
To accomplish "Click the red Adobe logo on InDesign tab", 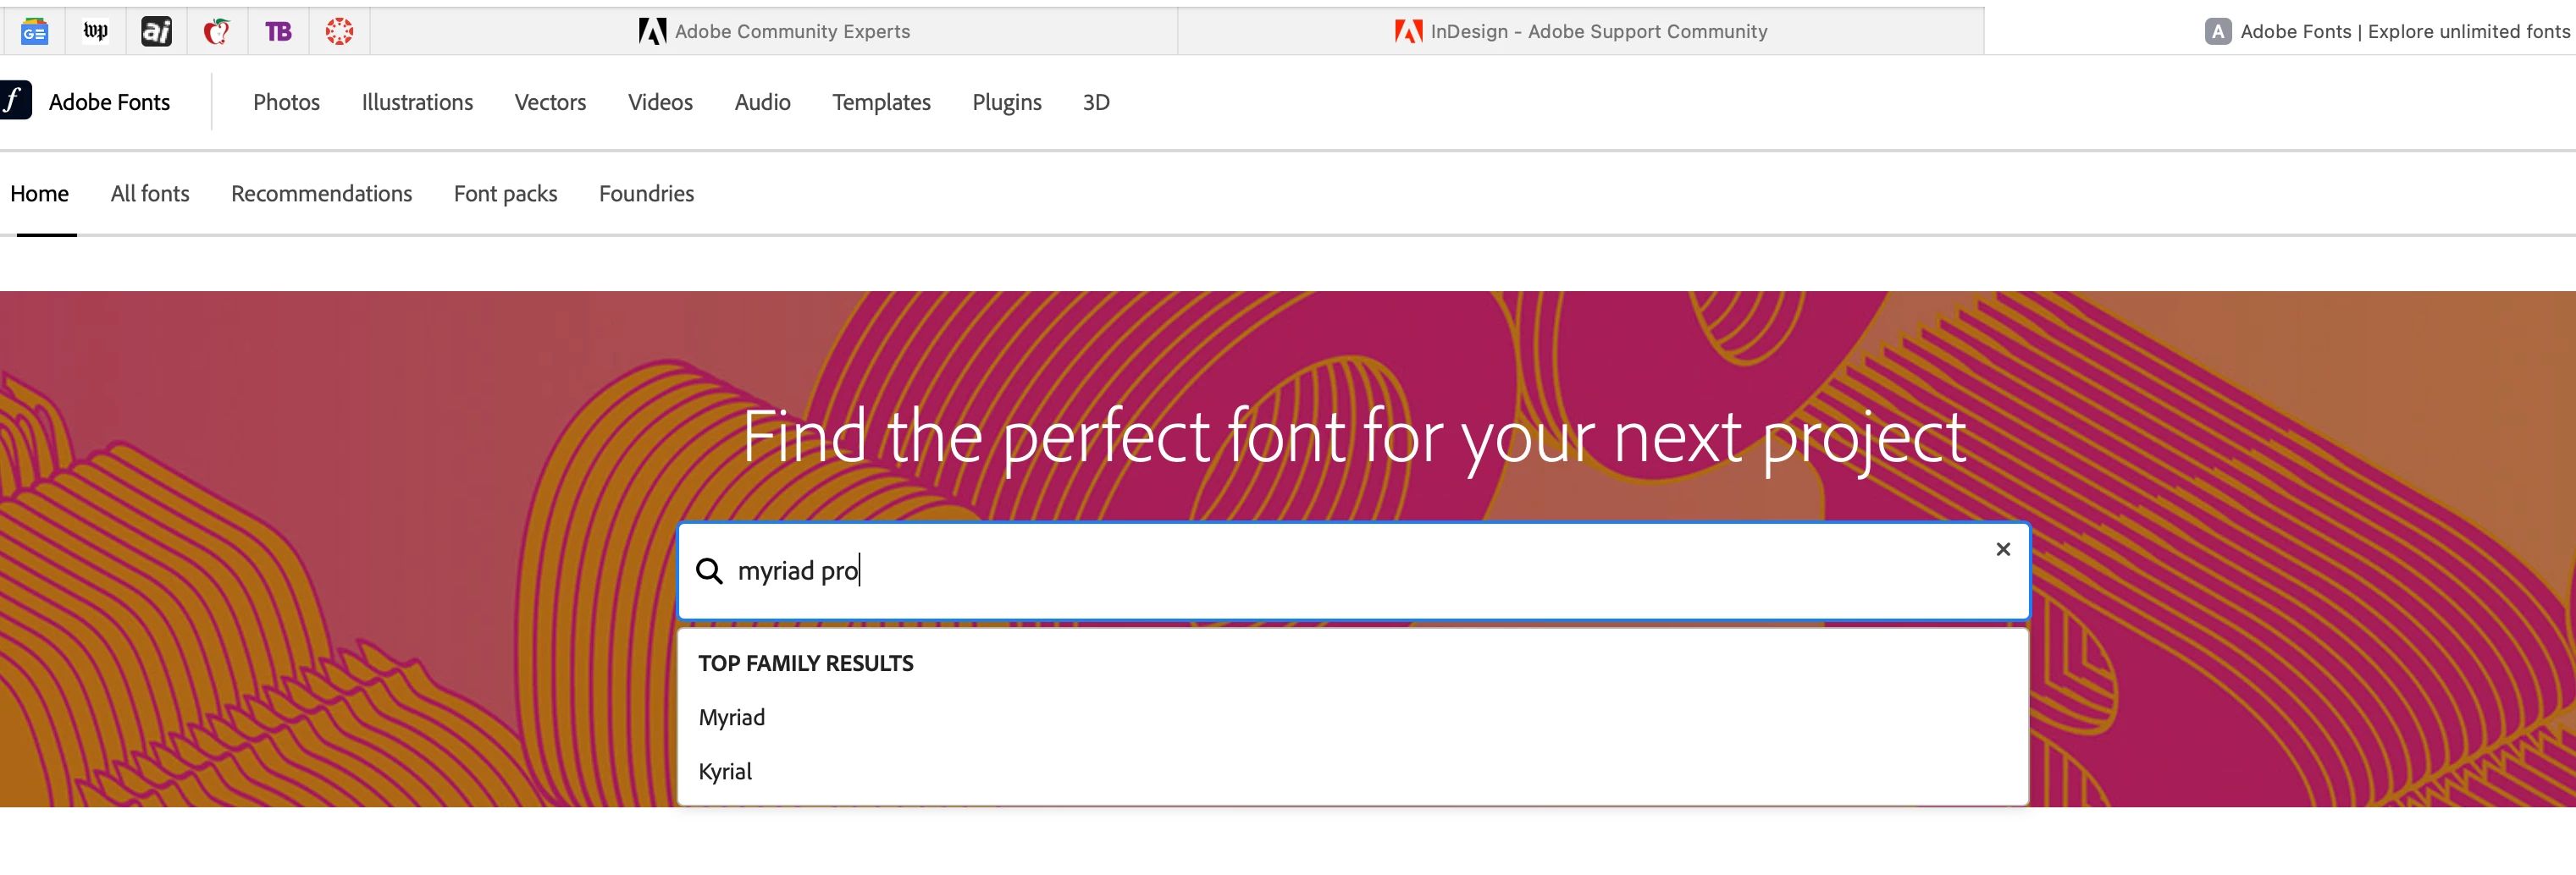I will coord(1408,32).
